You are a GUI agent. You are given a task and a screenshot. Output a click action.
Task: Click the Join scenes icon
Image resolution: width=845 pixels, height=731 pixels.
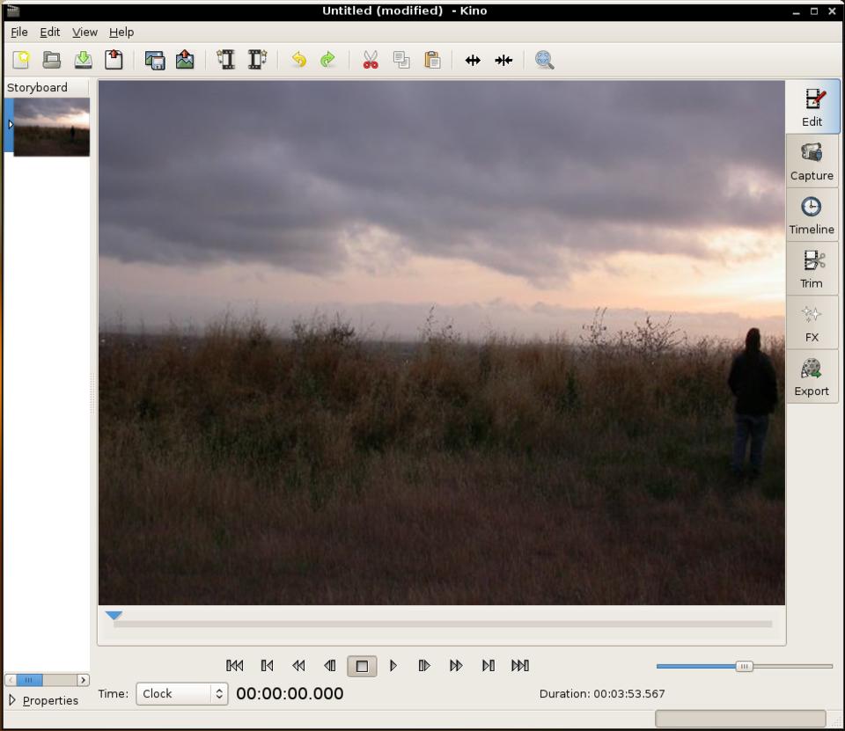[503, 60]
